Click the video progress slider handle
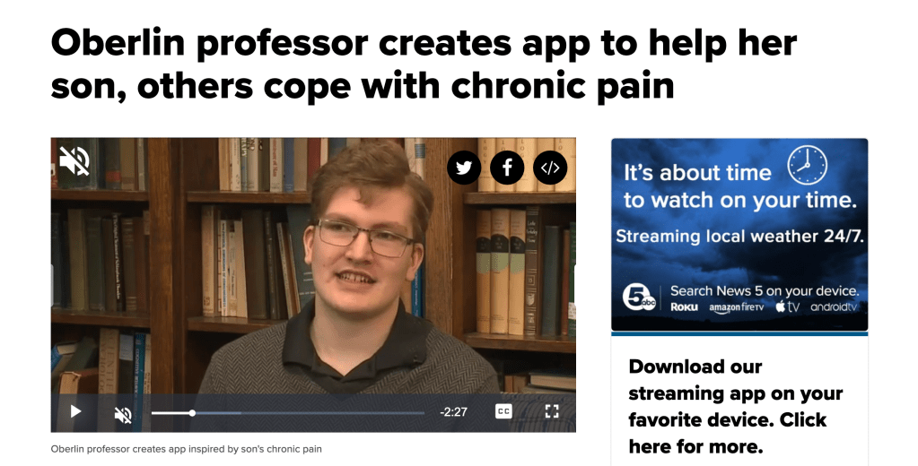 click(x=192, y=413)
